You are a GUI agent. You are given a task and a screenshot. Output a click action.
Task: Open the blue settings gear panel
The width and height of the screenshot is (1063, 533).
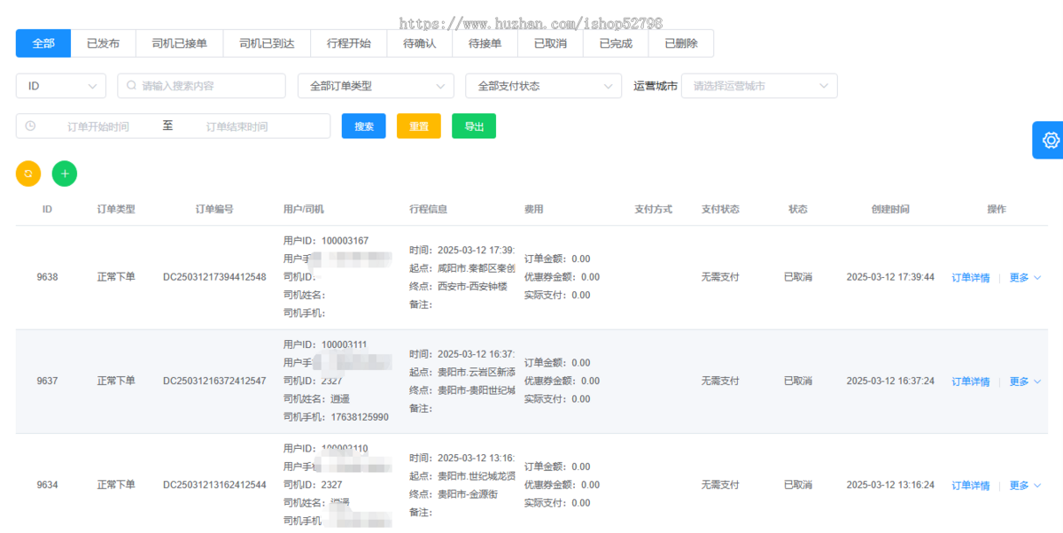click(1050, 140)
